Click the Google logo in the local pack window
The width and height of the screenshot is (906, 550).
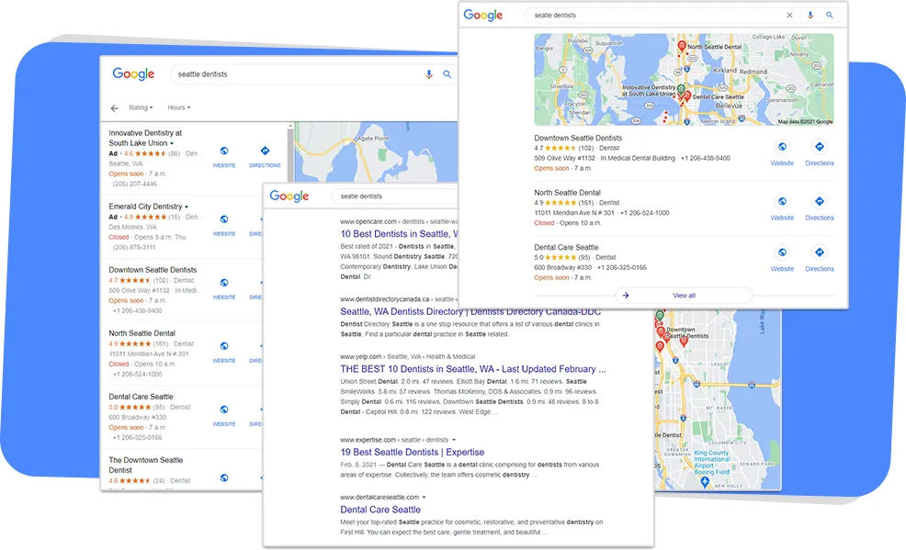coord(483,16)
